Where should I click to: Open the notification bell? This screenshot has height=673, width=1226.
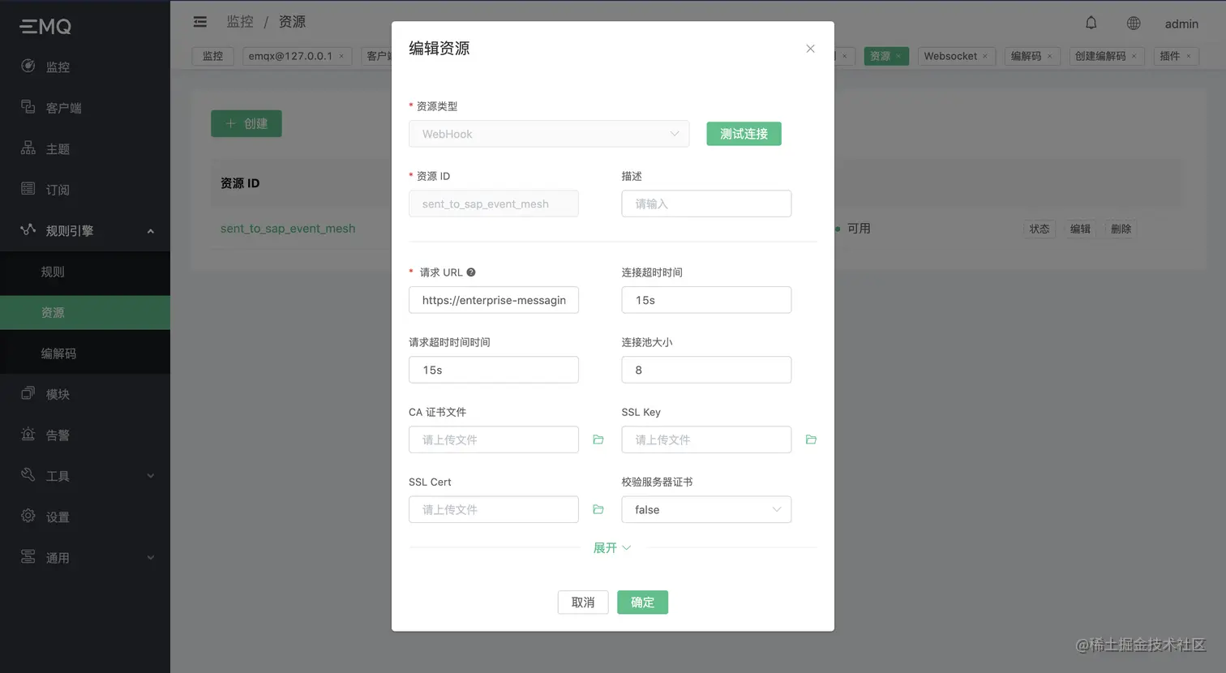click(x=1091, y=23)
